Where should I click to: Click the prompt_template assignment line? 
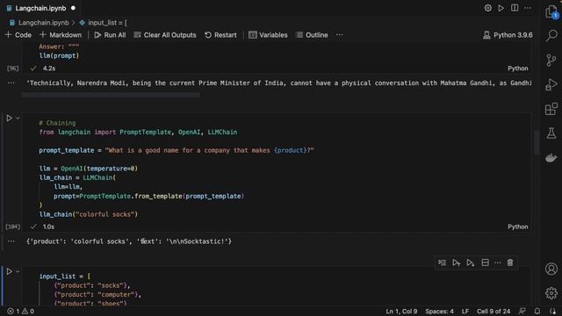177,150
